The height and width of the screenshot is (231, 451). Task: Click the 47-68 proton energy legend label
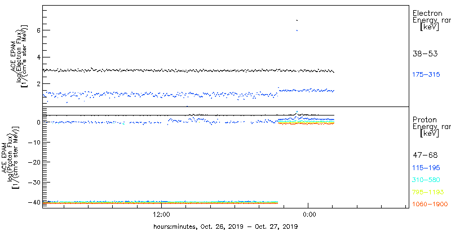click(425, 156)
